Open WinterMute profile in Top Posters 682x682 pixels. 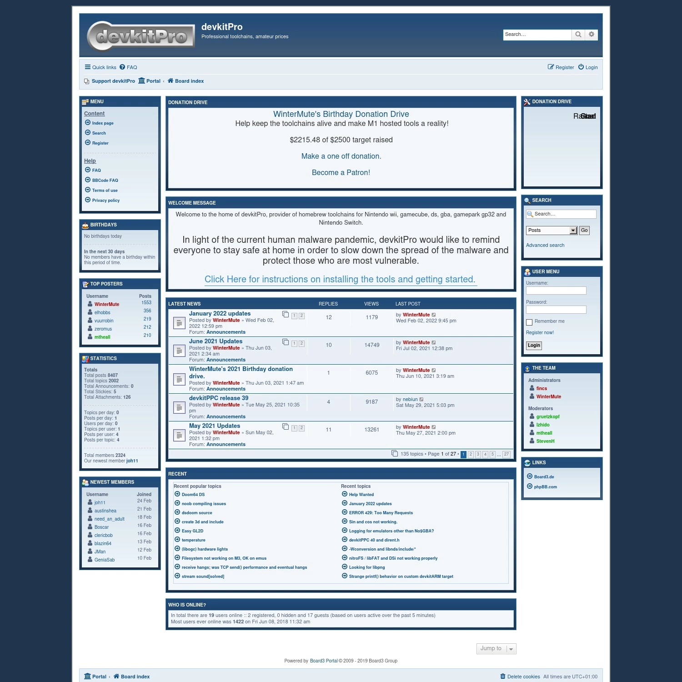107,305
